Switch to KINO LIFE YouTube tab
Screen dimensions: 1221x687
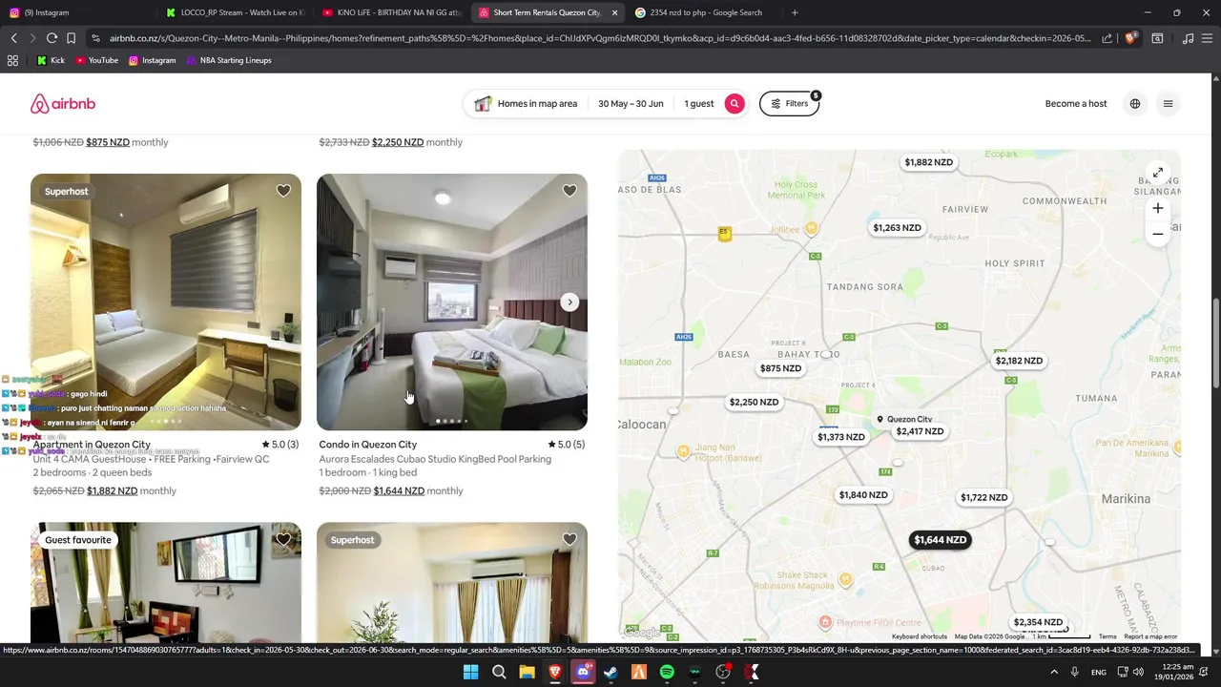tap(391, 12)
